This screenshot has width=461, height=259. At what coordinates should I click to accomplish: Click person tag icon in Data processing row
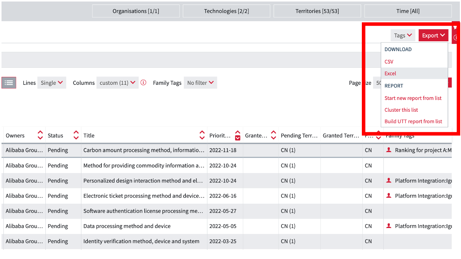click(x=389, y=226)
